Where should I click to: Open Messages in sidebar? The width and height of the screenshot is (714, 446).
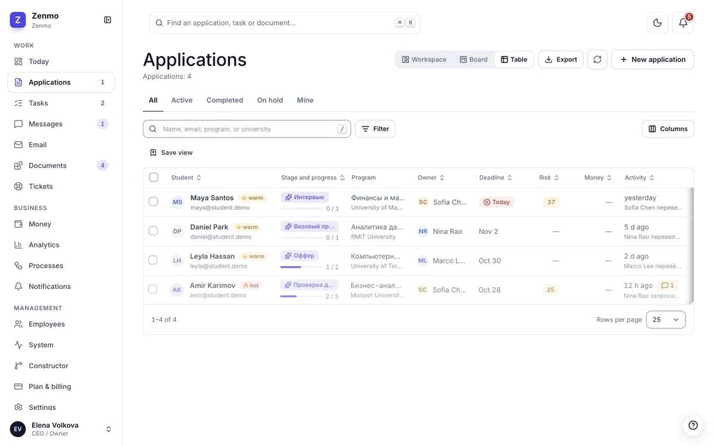coord(61,124)
